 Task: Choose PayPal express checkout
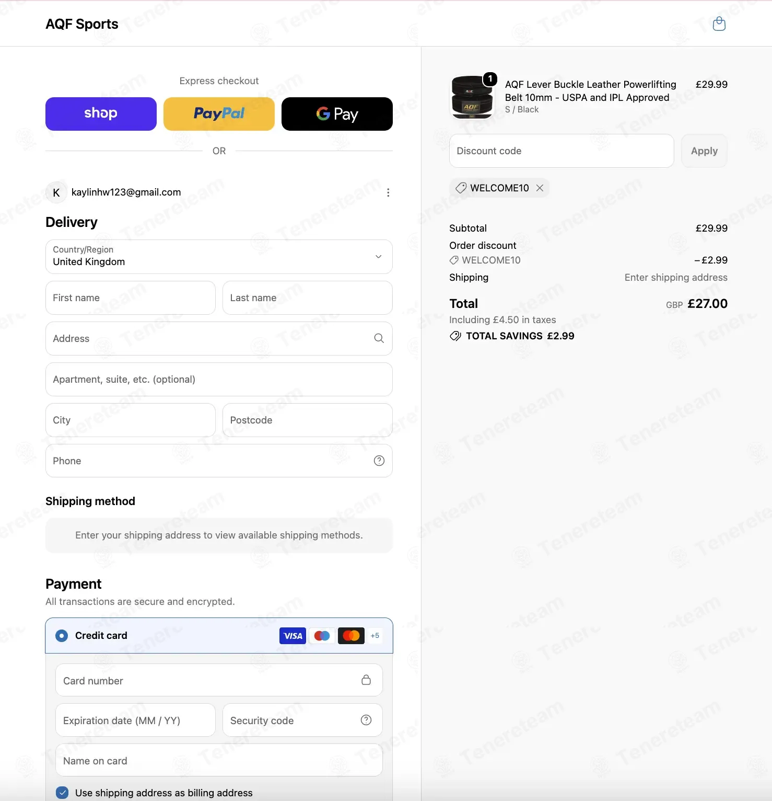219,114
